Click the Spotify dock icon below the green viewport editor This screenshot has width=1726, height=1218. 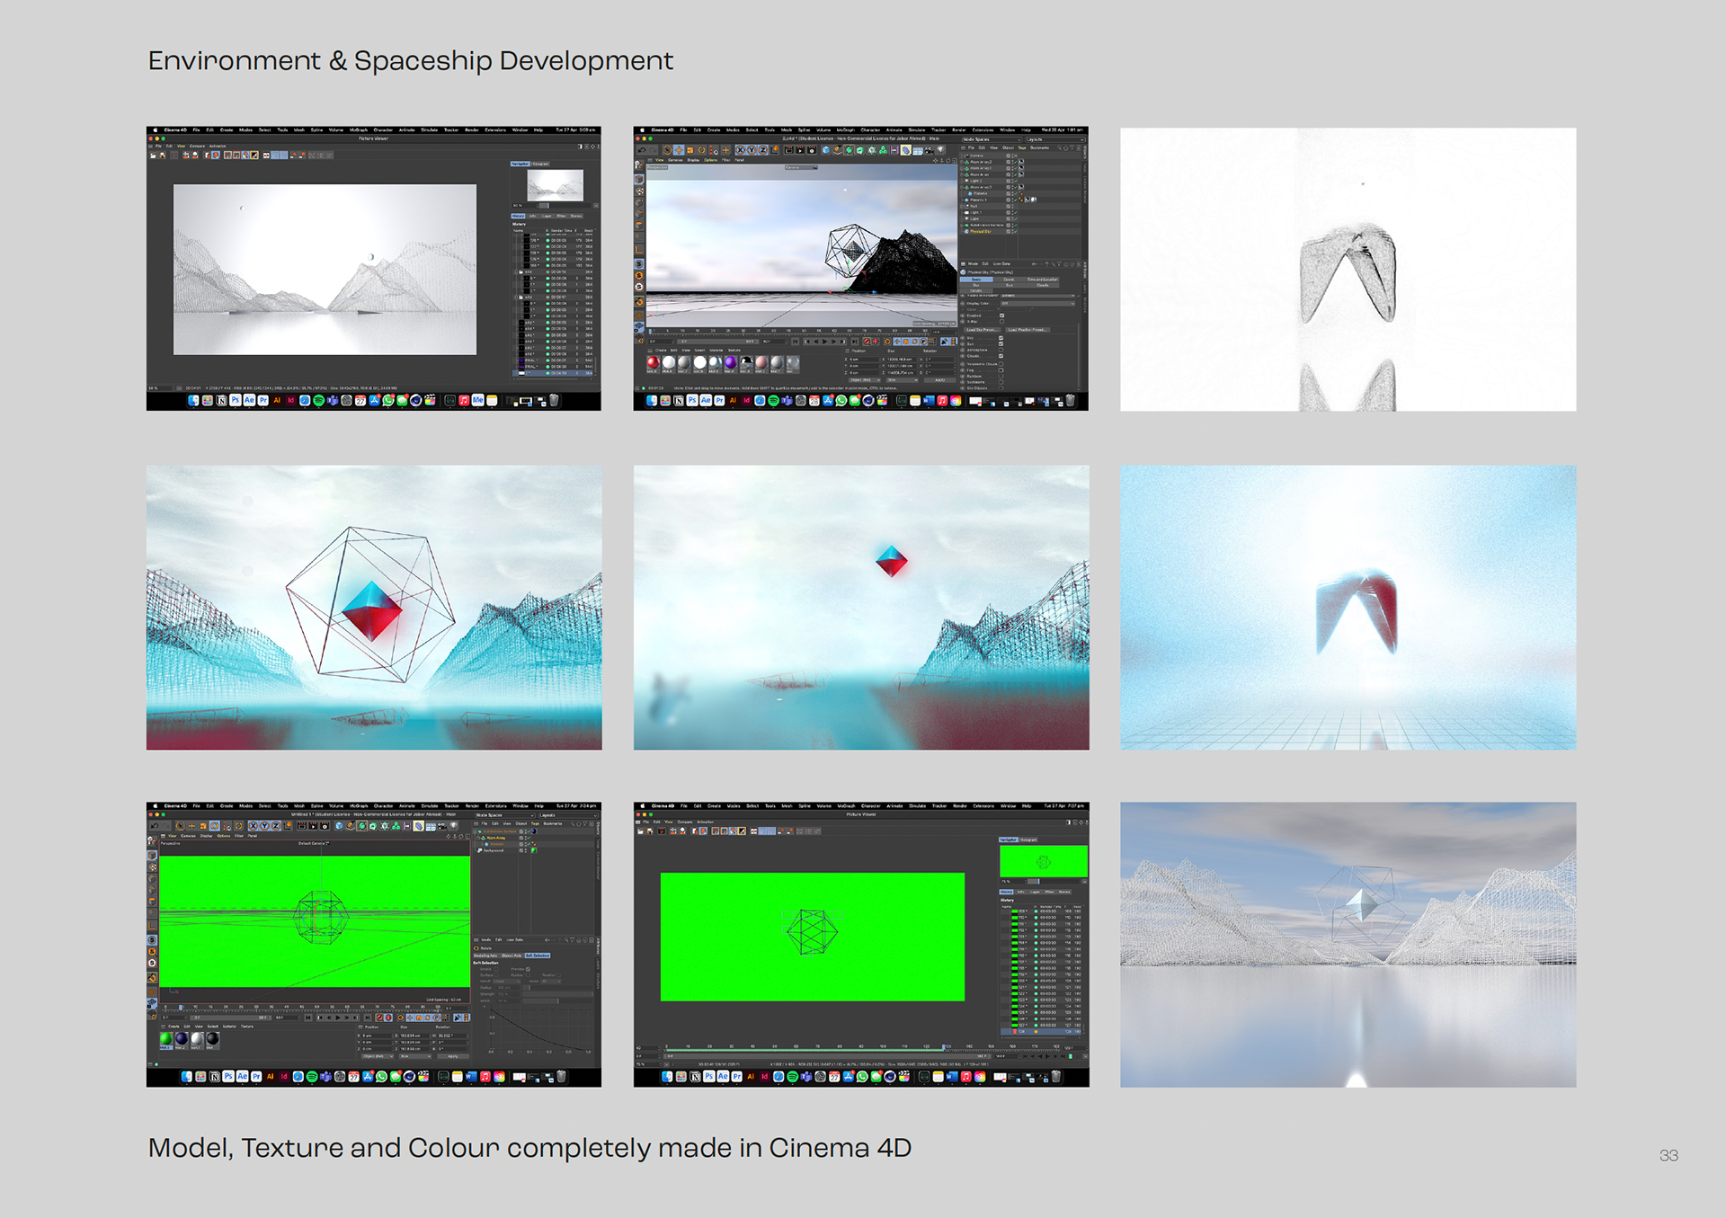[312, 1076]
